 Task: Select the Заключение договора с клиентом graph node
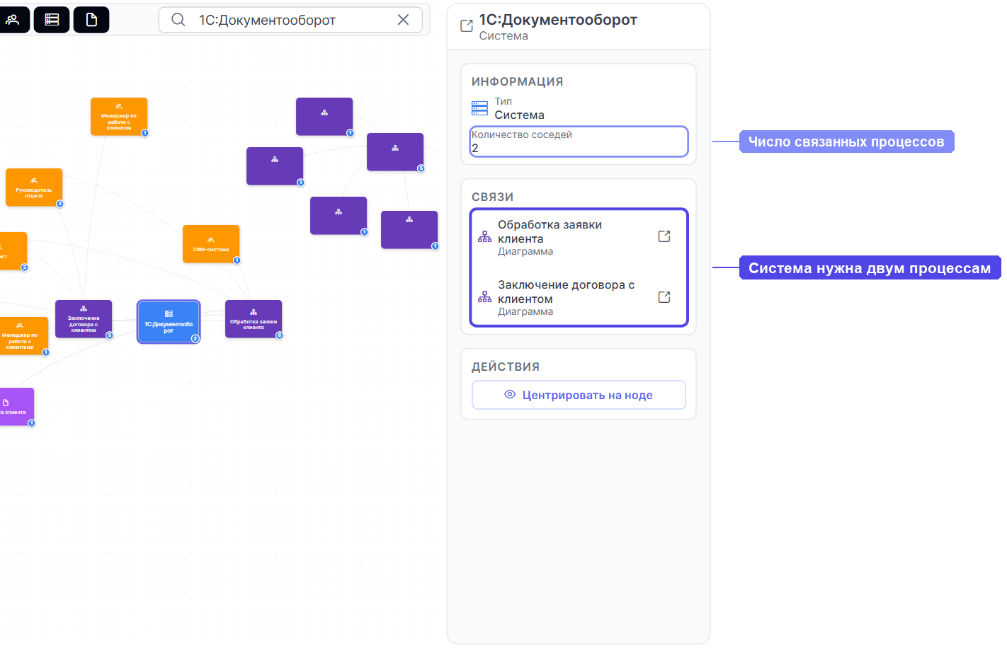84,318
